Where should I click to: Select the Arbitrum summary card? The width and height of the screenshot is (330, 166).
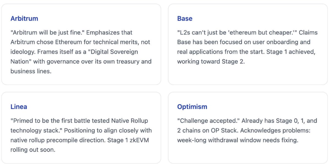coord(81,44)
